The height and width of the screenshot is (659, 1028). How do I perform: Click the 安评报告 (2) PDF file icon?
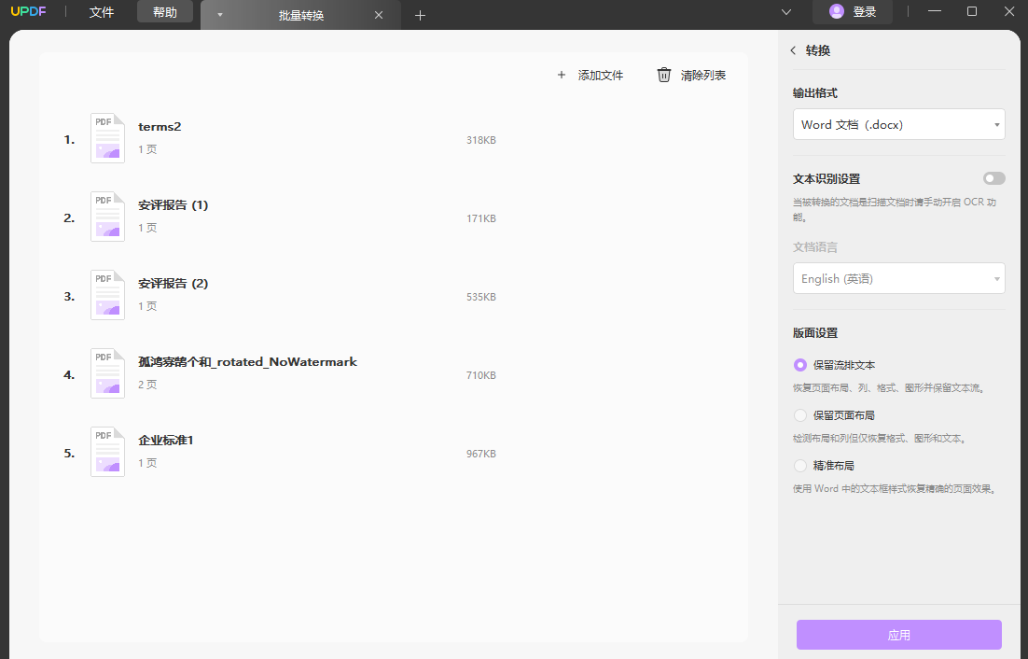pyautogui.click(x=106, y=294)
